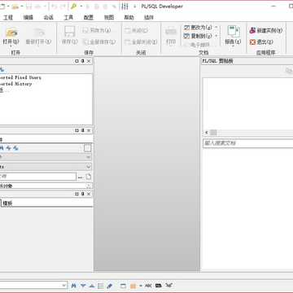The width and height of the screenshot is (293, 293).
Task: Click the 报告(I) report icon button
Action: [x=233, y=36]
